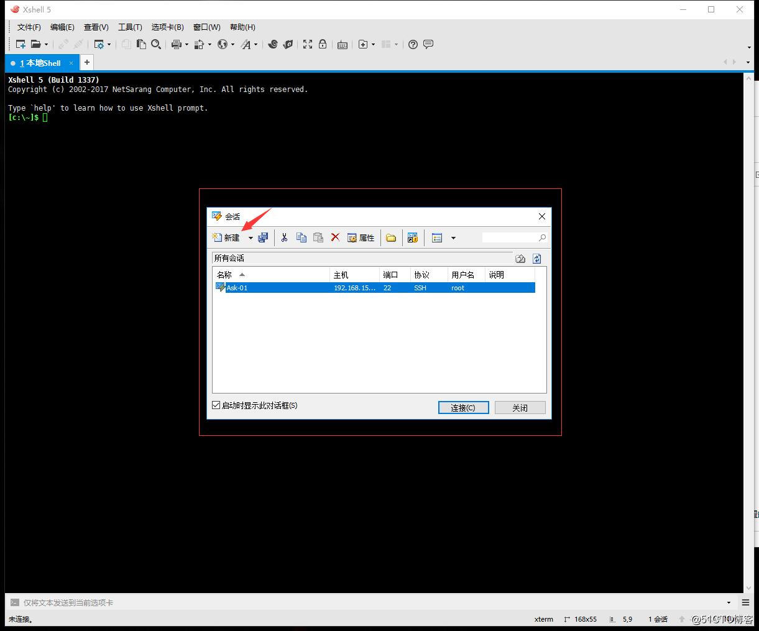Click the Encoding globe icon in main toolbar
Screen dimensions: 759x631
click(x=222, y=44)
